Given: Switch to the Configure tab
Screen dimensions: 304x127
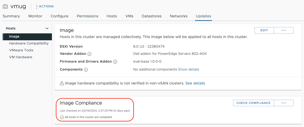Looking at the screenshot, I should point(59,16).
